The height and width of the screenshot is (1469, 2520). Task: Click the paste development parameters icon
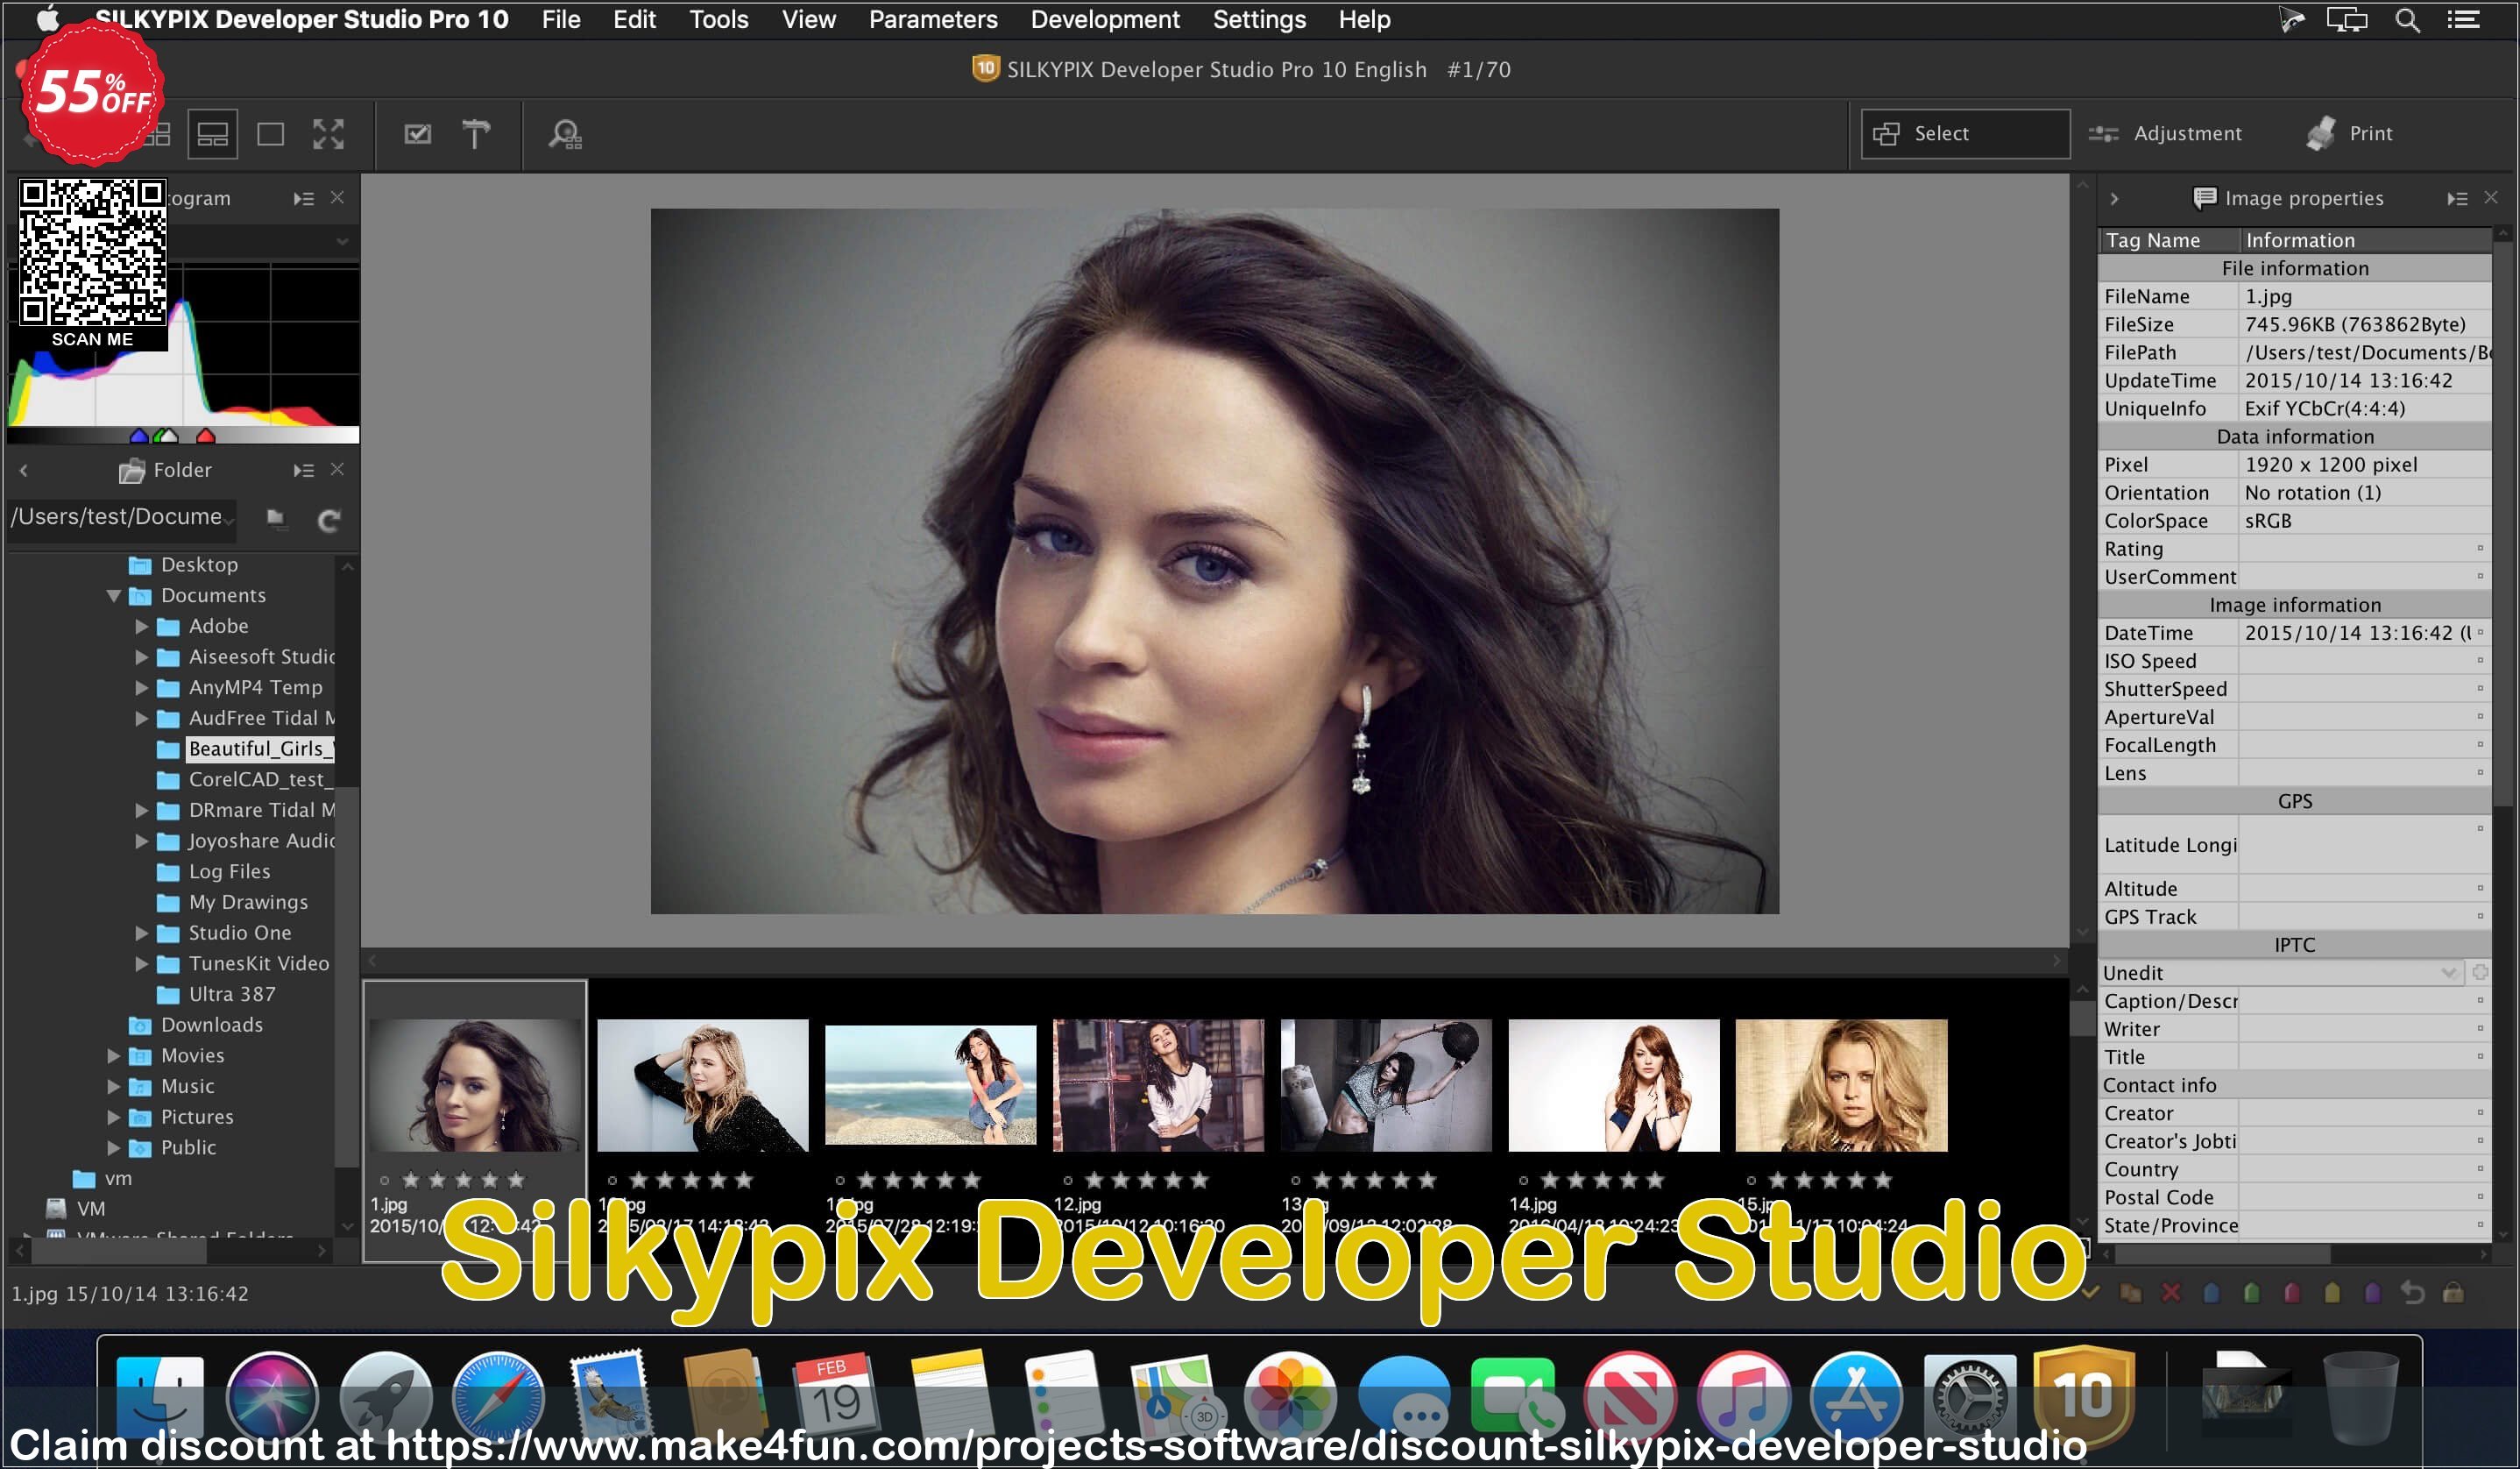point(2131,1293)
